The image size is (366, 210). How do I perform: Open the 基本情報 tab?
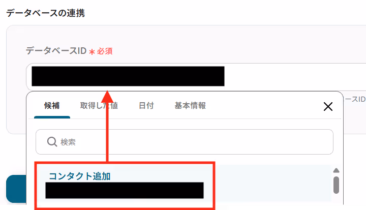[190, 106]
